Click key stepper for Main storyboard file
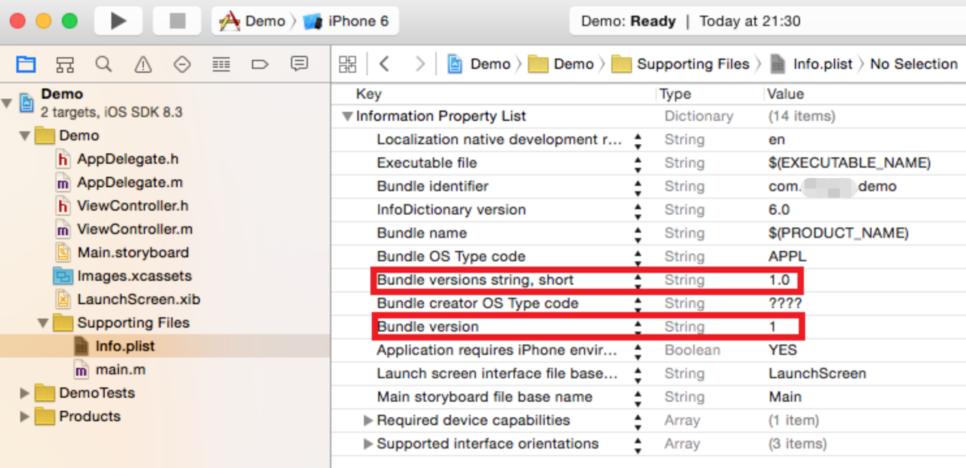Viewport: 966px width, 468px height. [638, 397]
